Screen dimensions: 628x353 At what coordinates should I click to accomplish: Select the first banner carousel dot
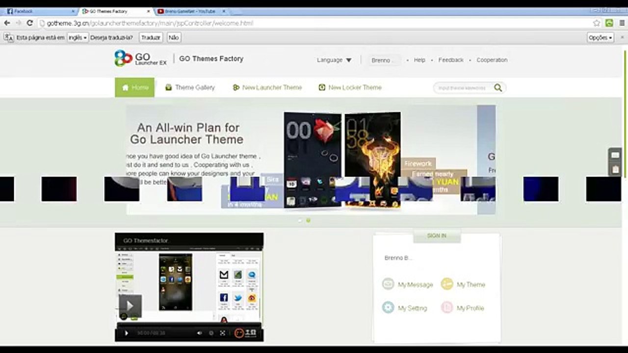tap(300, 221)
